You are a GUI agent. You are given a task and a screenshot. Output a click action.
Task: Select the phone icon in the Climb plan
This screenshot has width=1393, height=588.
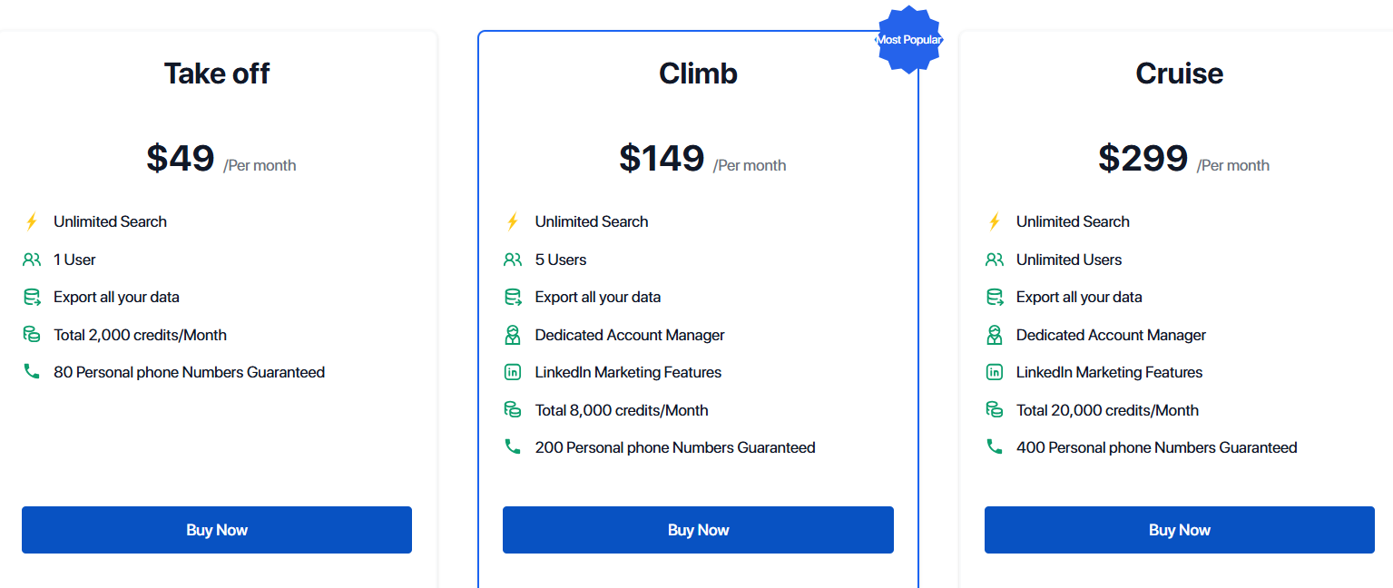[514, 446]
